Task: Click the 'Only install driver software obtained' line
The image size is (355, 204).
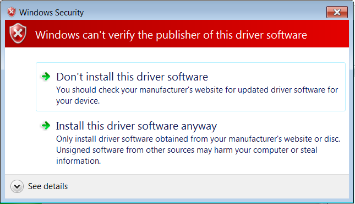Action: 198,139
